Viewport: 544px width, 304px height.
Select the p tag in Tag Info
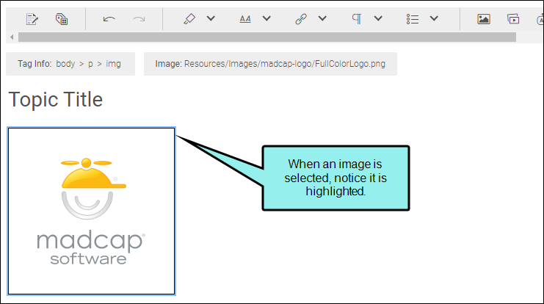point(90,64)
